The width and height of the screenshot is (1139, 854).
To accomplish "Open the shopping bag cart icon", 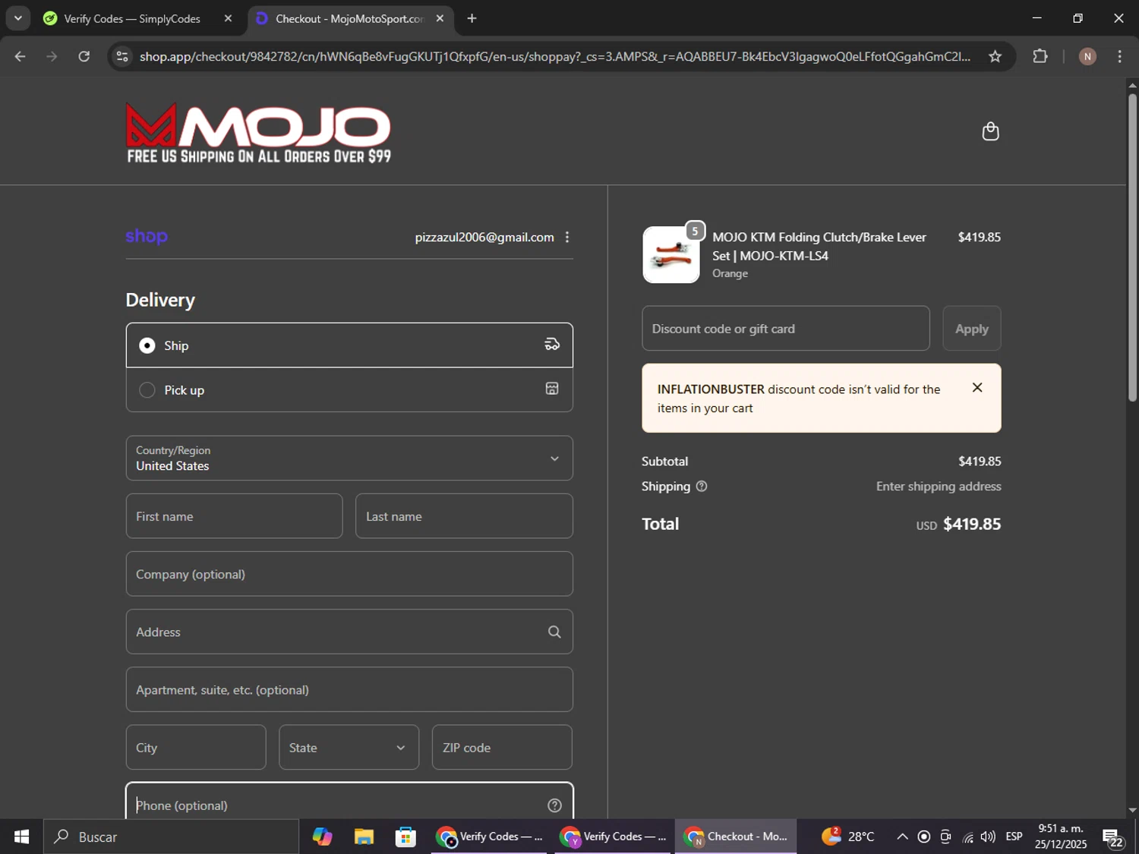I will 990,131.
